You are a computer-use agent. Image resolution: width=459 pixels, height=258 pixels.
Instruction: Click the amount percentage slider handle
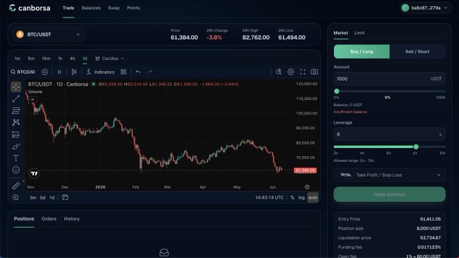[337, 91]
